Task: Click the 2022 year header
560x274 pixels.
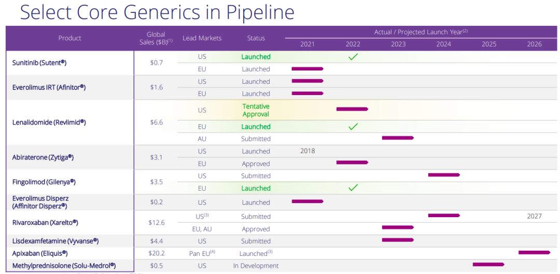Action: point(353,44)
